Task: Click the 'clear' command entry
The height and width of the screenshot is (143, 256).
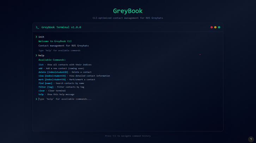Action: (42, 91)
